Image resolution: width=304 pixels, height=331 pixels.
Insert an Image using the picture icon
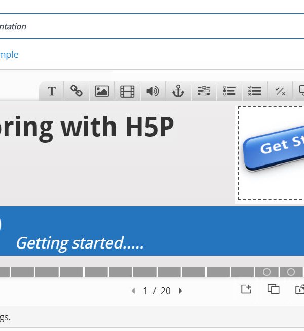(102, 91)
